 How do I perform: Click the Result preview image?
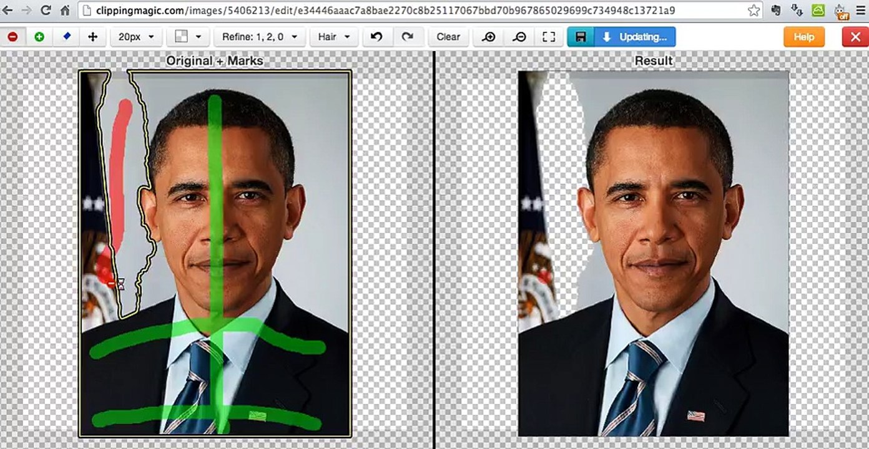click(654, 253)
